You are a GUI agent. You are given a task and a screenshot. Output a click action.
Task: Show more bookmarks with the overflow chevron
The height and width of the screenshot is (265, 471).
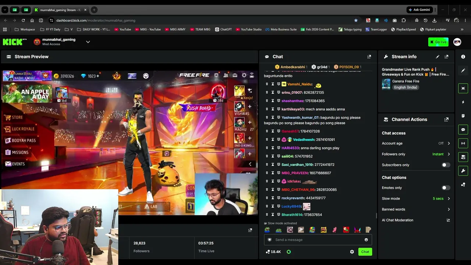click(462, 29)
